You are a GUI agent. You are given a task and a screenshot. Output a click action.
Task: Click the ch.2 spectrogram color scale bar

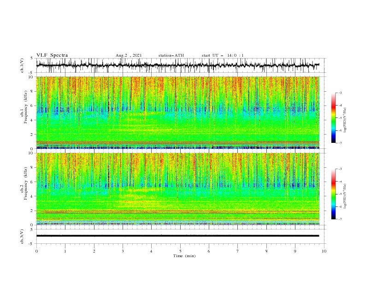click(x=333, y=194)
